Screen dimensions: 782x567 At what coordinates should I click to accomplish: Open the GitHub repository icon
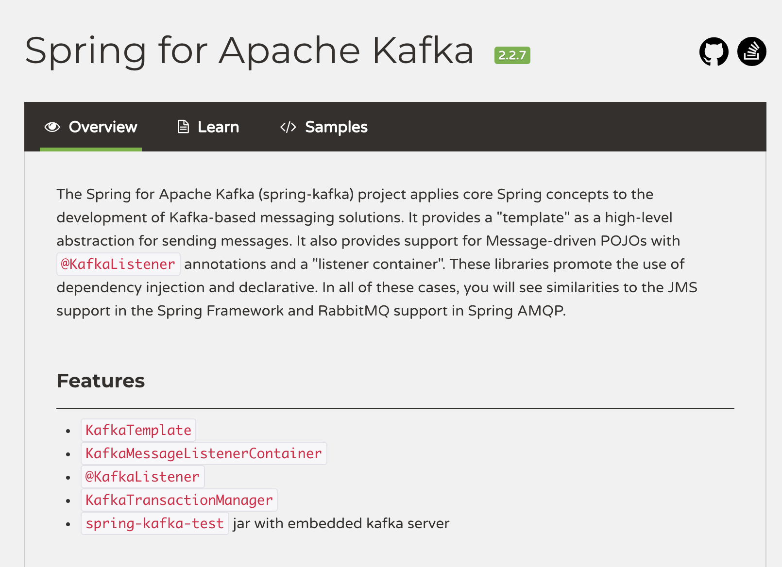714,51
